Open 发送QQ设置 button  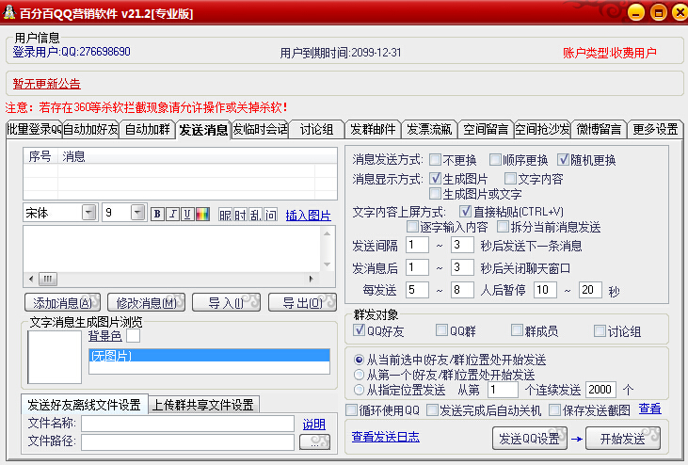(530, 439)
